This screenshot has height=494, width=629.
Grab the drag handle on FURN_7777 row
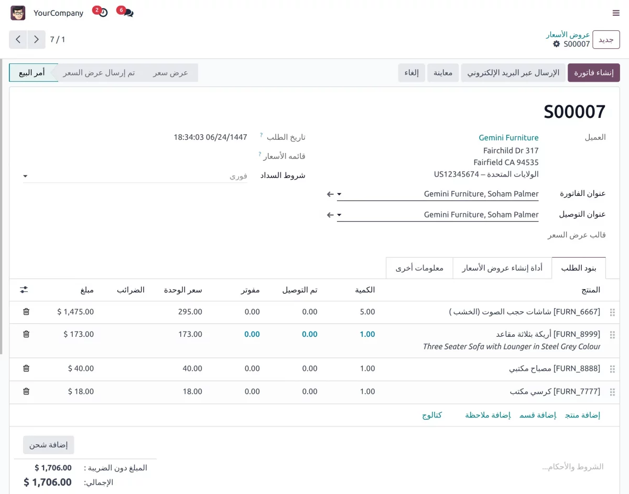[612, 391]
